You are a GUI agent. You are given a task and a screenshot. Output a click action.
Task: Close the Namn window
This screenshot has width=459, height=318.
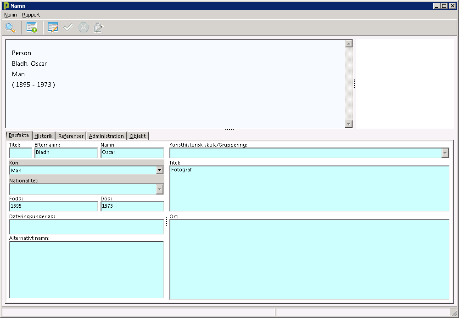point(453,6)
